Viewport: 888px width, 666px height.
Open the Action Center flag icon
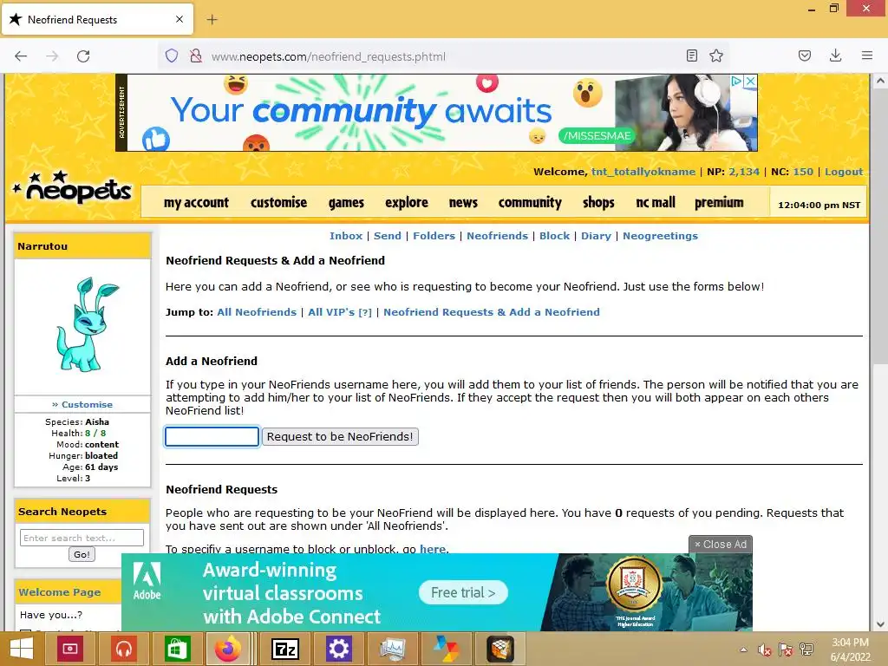(x=785, y=650)
